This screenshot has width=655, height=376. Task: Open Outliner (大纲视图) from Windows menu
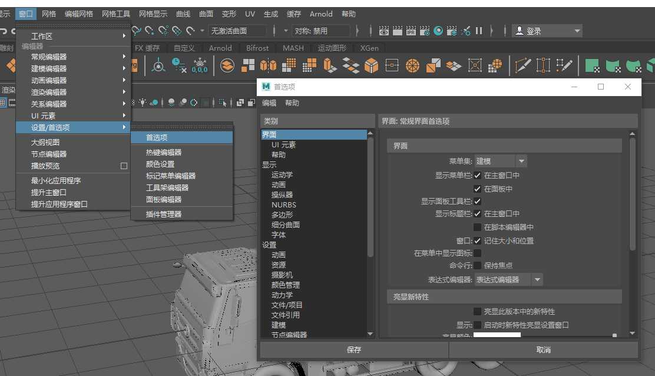(x=73, y=142)
